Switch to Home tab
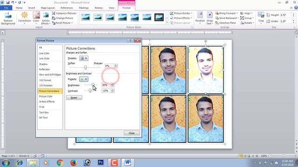 (x=19, y=8)
